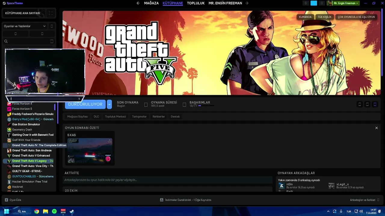Screen dimensions: 385x216
Task: Click the profile avatar in the title bar
Action: point(330,3)
